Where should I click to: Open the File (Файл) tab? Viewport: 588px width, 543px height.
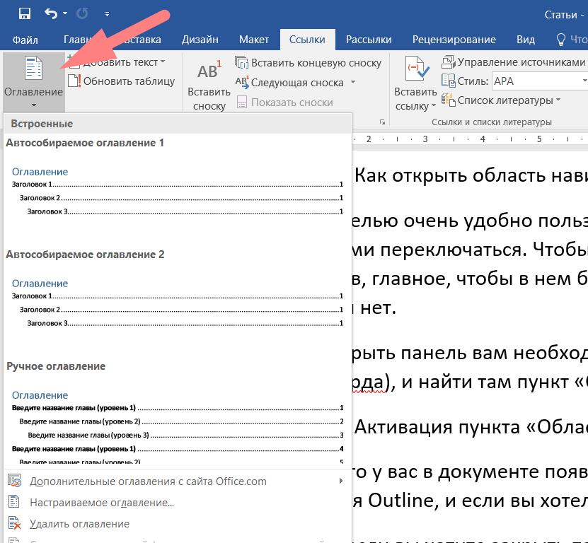tap(25, 40)
